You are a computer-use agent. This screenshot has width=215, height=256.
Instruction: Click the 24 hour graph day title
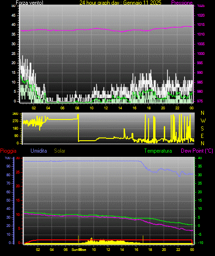[120, 3]
